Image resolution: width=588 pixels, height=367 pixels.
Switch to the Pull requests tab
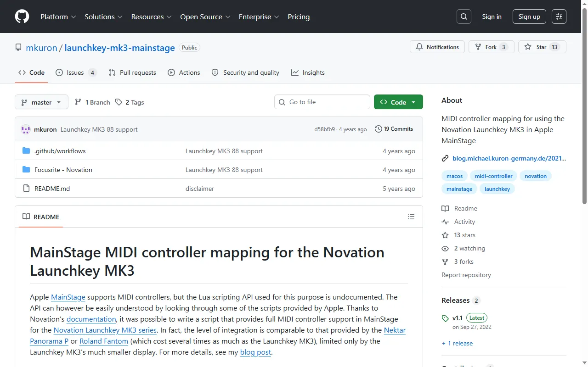tap(132, 72)
